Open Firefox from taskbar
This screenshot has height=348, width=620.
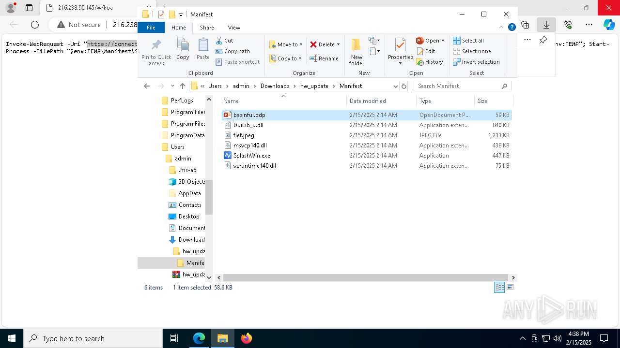click(246, 338)
